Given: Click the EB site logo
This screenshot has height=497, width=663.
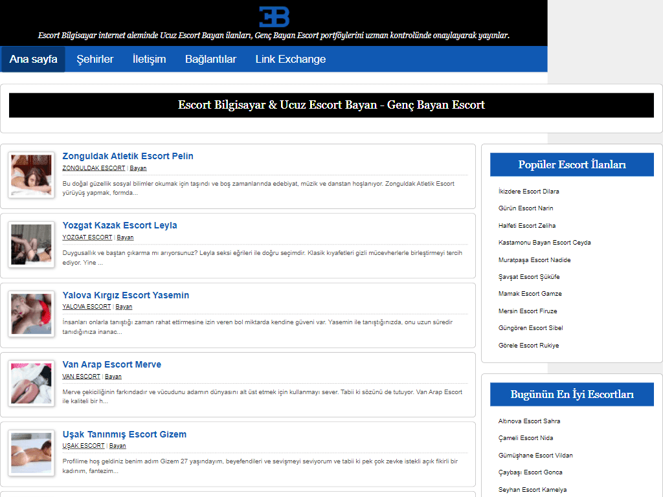Looking at the screenshot, I should click(x=274, y=16).
